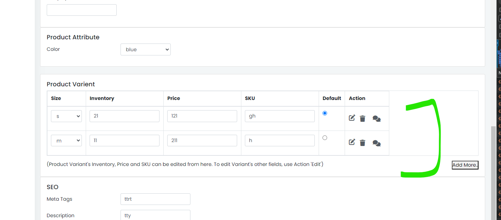Click the Color label text

click(x=53, y=49)
